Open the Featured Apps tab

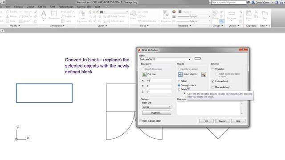click(x=66, y=7)
